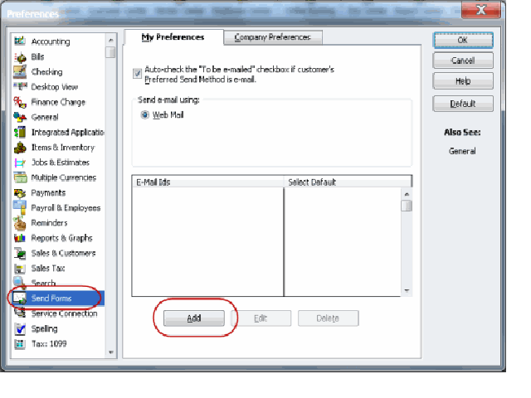
Task: Open the General link under Also See
Action: click(462, 151)
